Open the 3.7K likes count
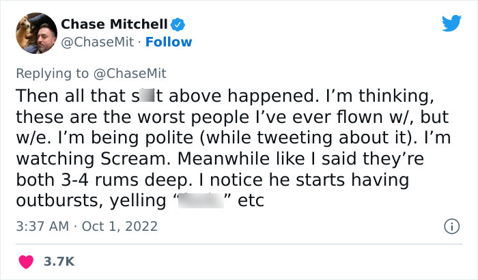The width and height of the screenshot is (478, 280). click(59, 261)
